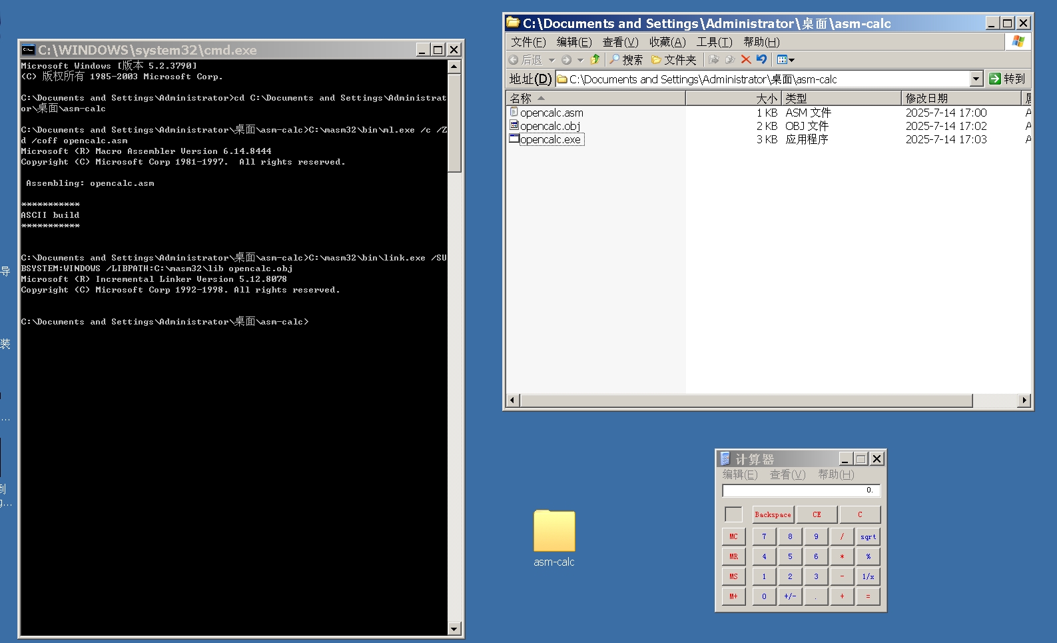Screen dimensions: 1057x643
Task: Click the Forward arrow icon in Explorer
Action: pos(567,60)
